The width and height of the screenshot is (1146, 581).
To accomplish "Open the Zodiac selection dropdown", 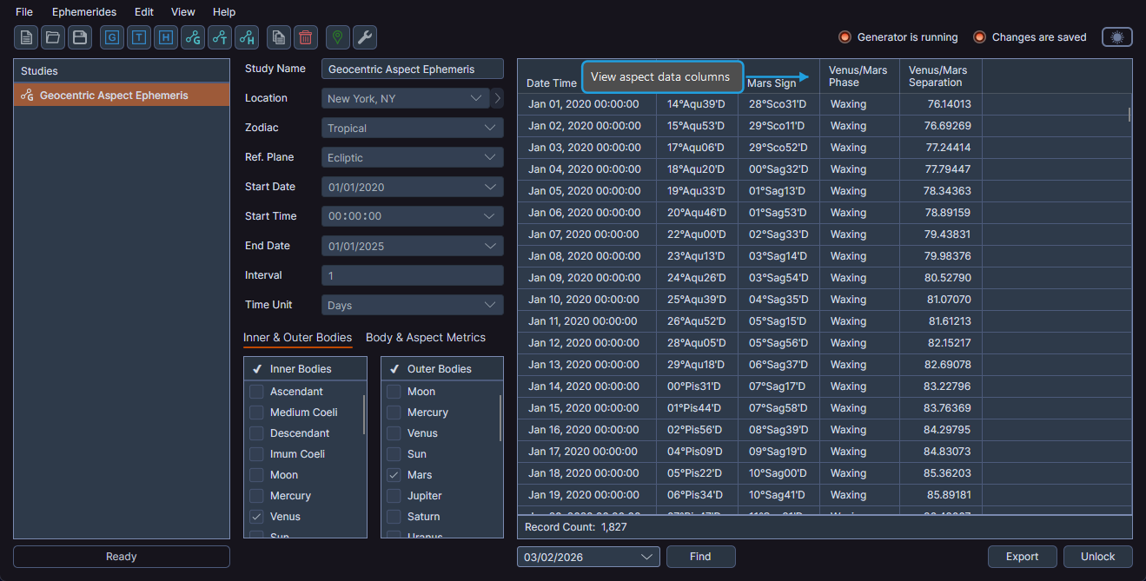I will 412,128.
